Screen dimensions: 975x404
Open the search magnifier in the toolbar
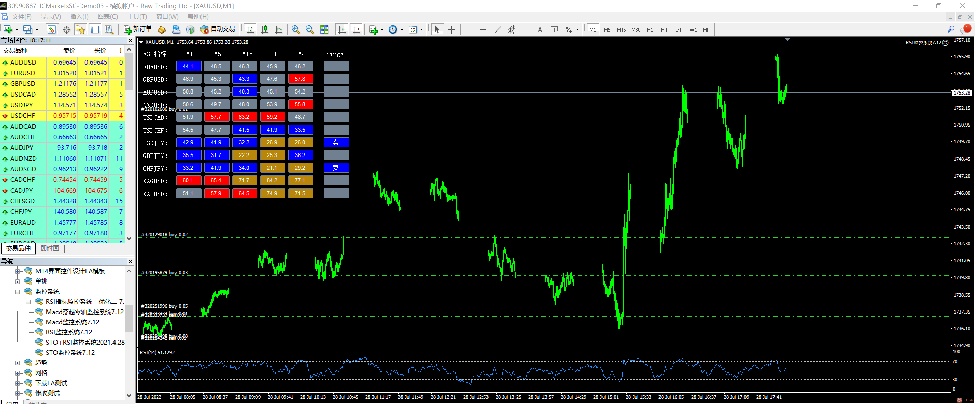point(950,29)
